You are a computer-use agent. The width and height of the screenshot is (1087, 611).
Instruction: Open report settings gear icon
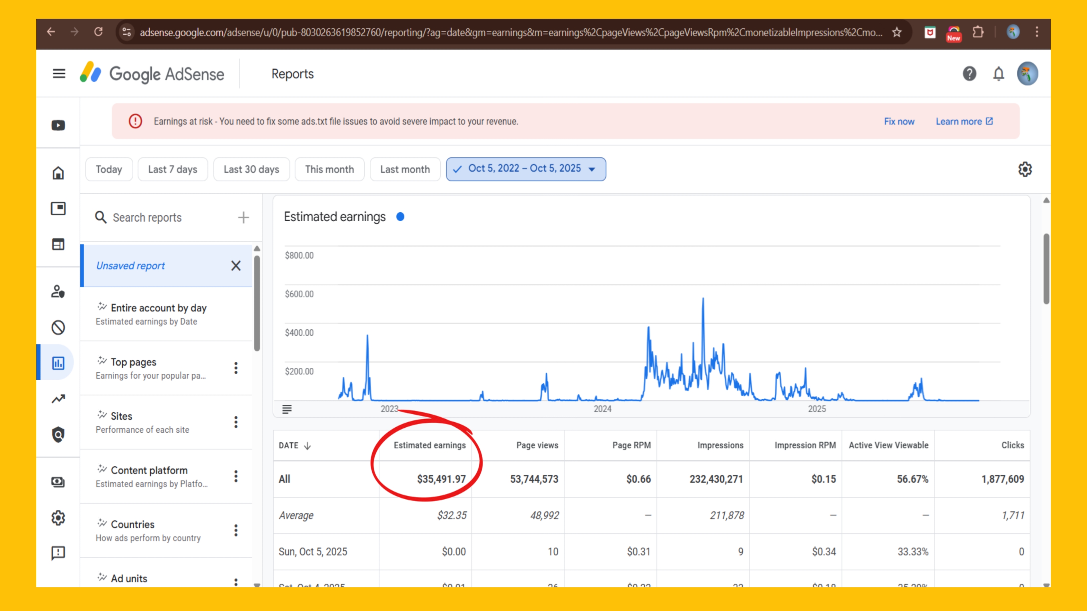point(1024,169)
